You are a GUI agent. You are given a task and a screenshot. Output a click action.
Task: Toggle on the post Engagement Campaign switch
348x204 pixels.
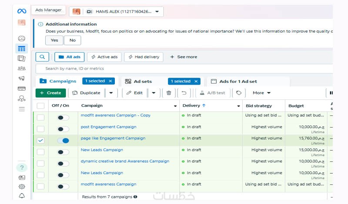(63, 129)
